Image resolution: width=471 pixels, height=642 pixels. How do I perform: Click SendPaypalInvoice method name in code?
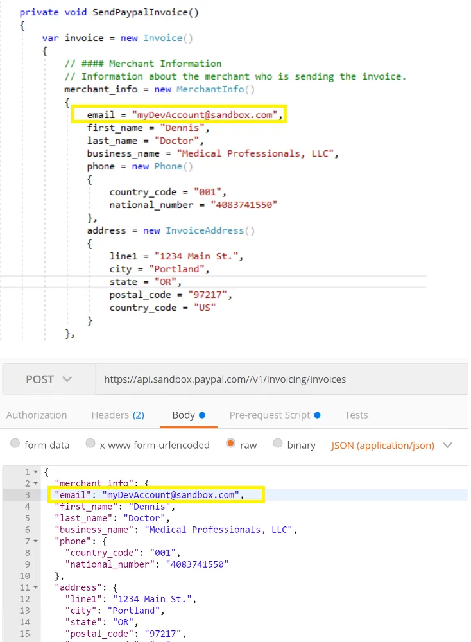pos(140,12)
